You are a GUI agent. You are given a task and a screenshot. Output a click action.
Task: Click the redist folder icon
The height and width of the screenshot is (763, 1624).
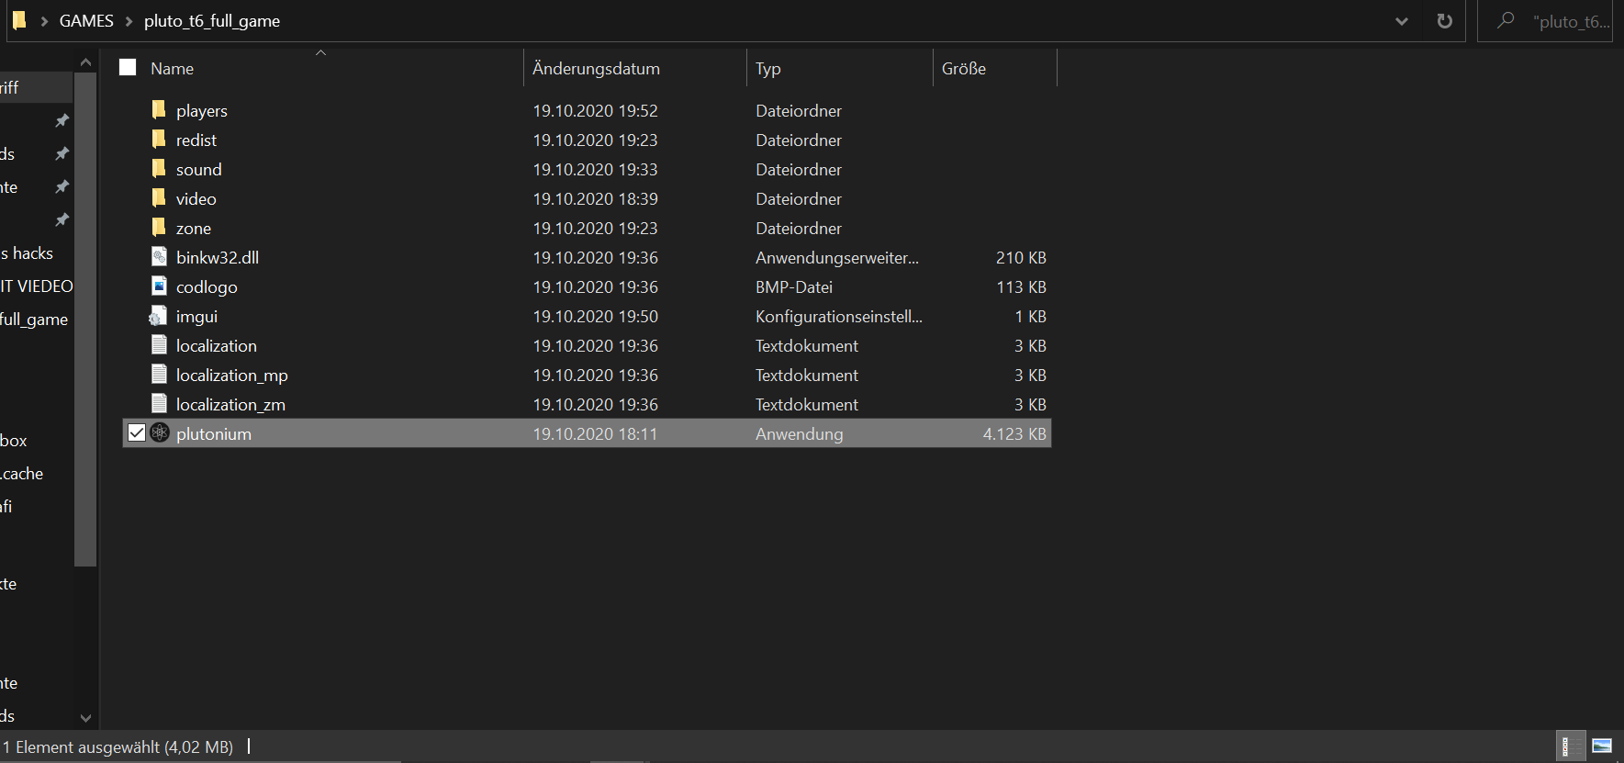pyautogui.click(x=159, y=140)
